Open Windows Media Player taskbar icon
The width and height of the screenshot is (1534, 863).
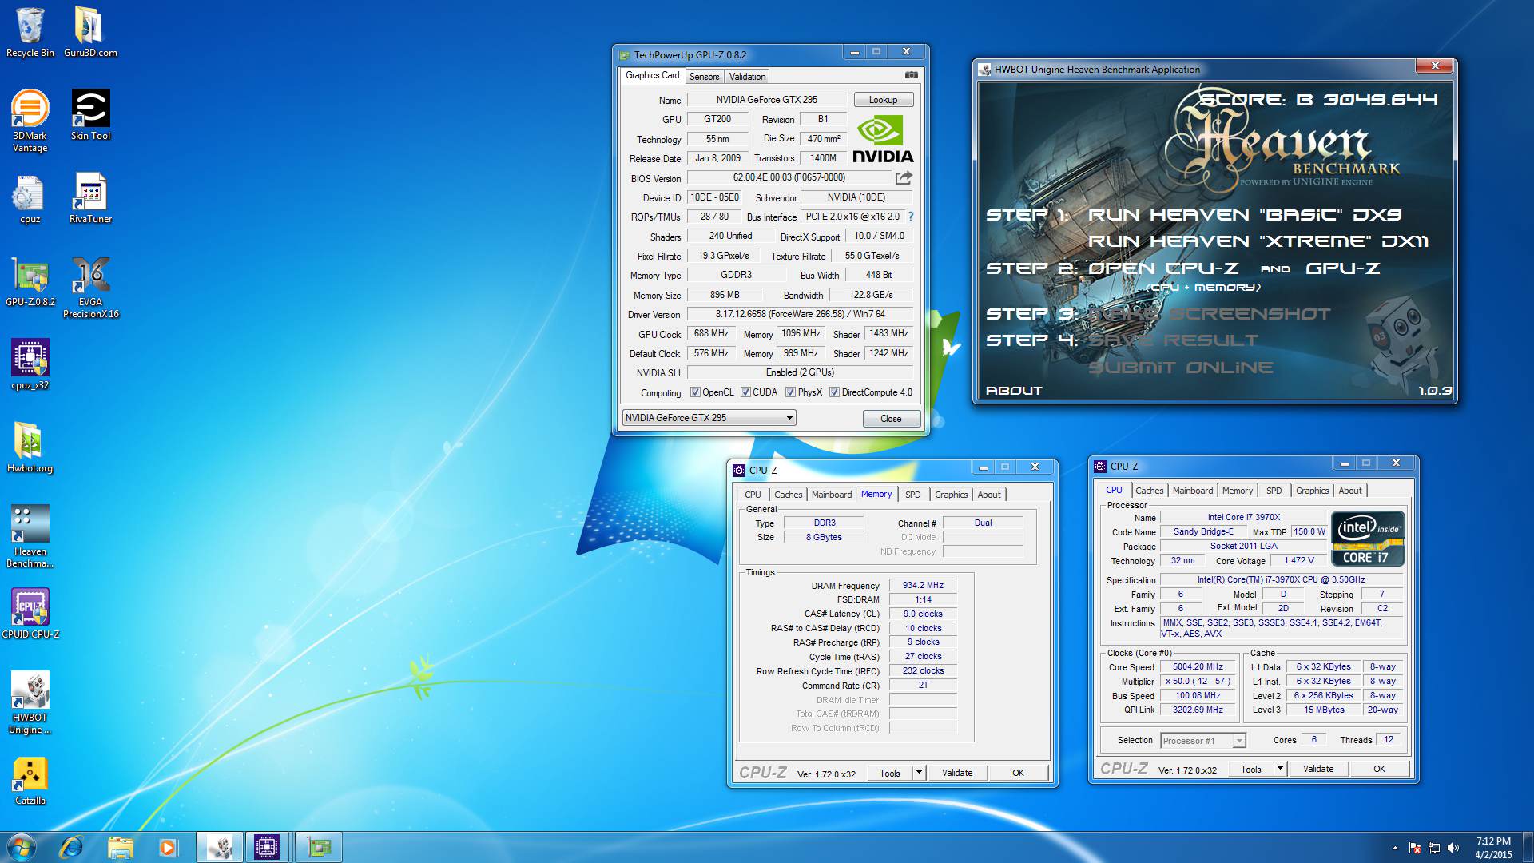pyautogui.click(x=168, y=847)
